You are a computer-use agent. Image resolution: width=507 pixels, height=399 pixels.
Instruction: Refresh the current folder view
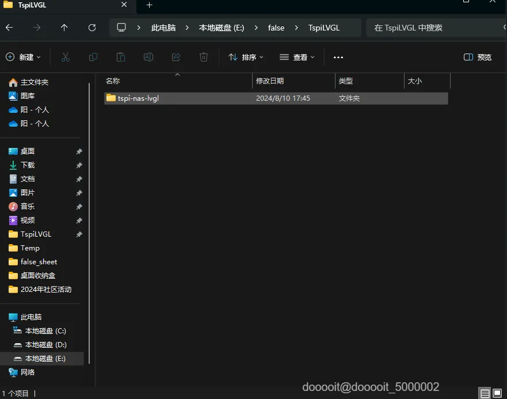click(x=92, y=28)
